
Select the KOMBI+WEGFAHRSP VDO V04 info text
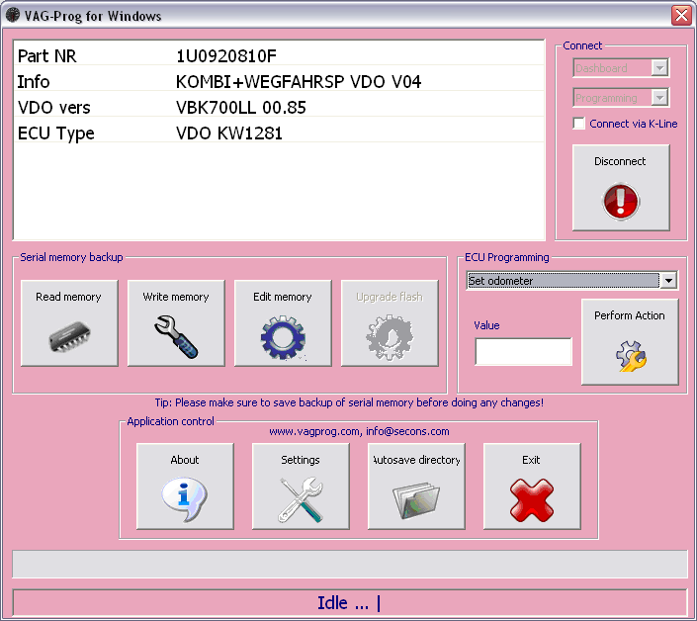(299, 82)
